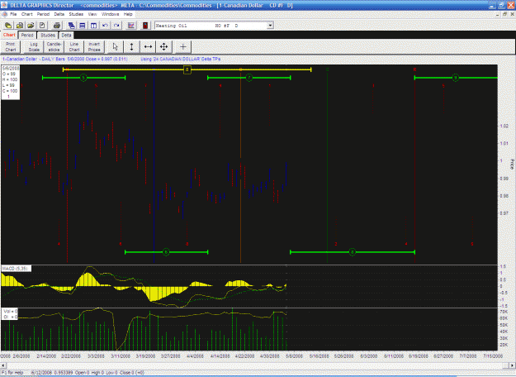
Task: Open the View menu
Action: [92, 14]
